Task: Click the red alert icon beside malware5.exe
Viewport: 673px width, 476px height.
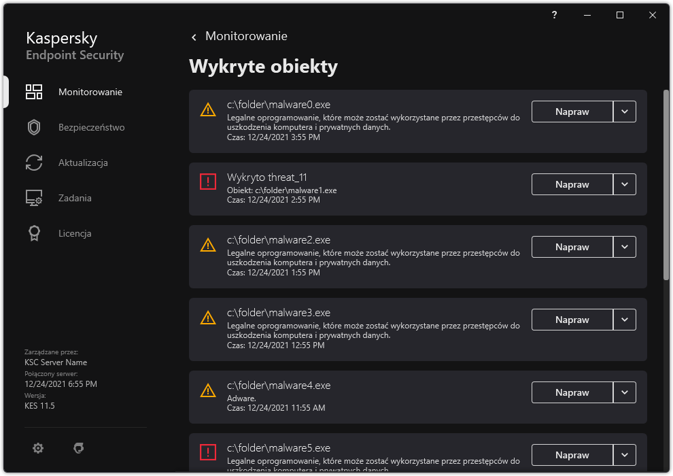Action: (208, 452)
